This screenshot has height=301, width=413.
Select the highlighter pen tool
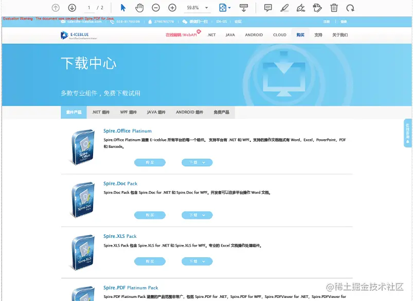point(284,8)
